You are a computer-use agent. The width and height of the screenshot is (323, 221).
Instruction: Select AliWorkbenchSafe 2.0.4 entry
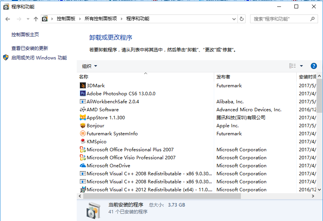point(113,102)
